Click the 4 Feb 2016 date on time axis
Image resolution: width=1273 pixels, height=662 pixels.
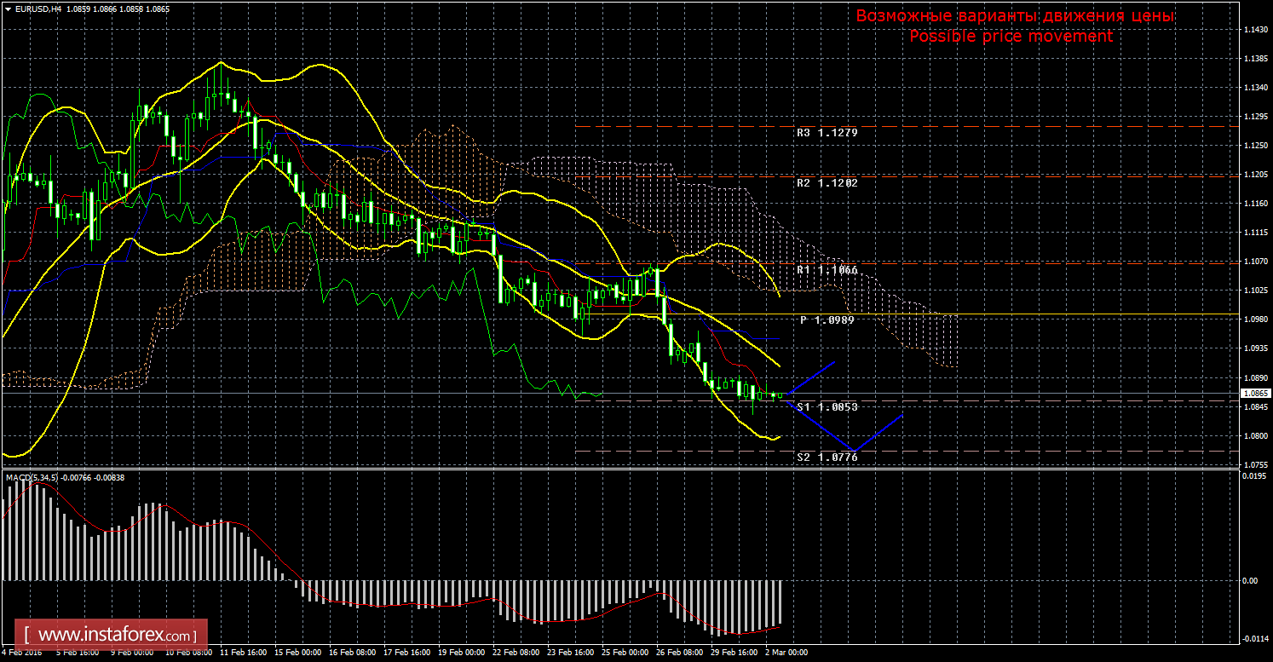21,653
